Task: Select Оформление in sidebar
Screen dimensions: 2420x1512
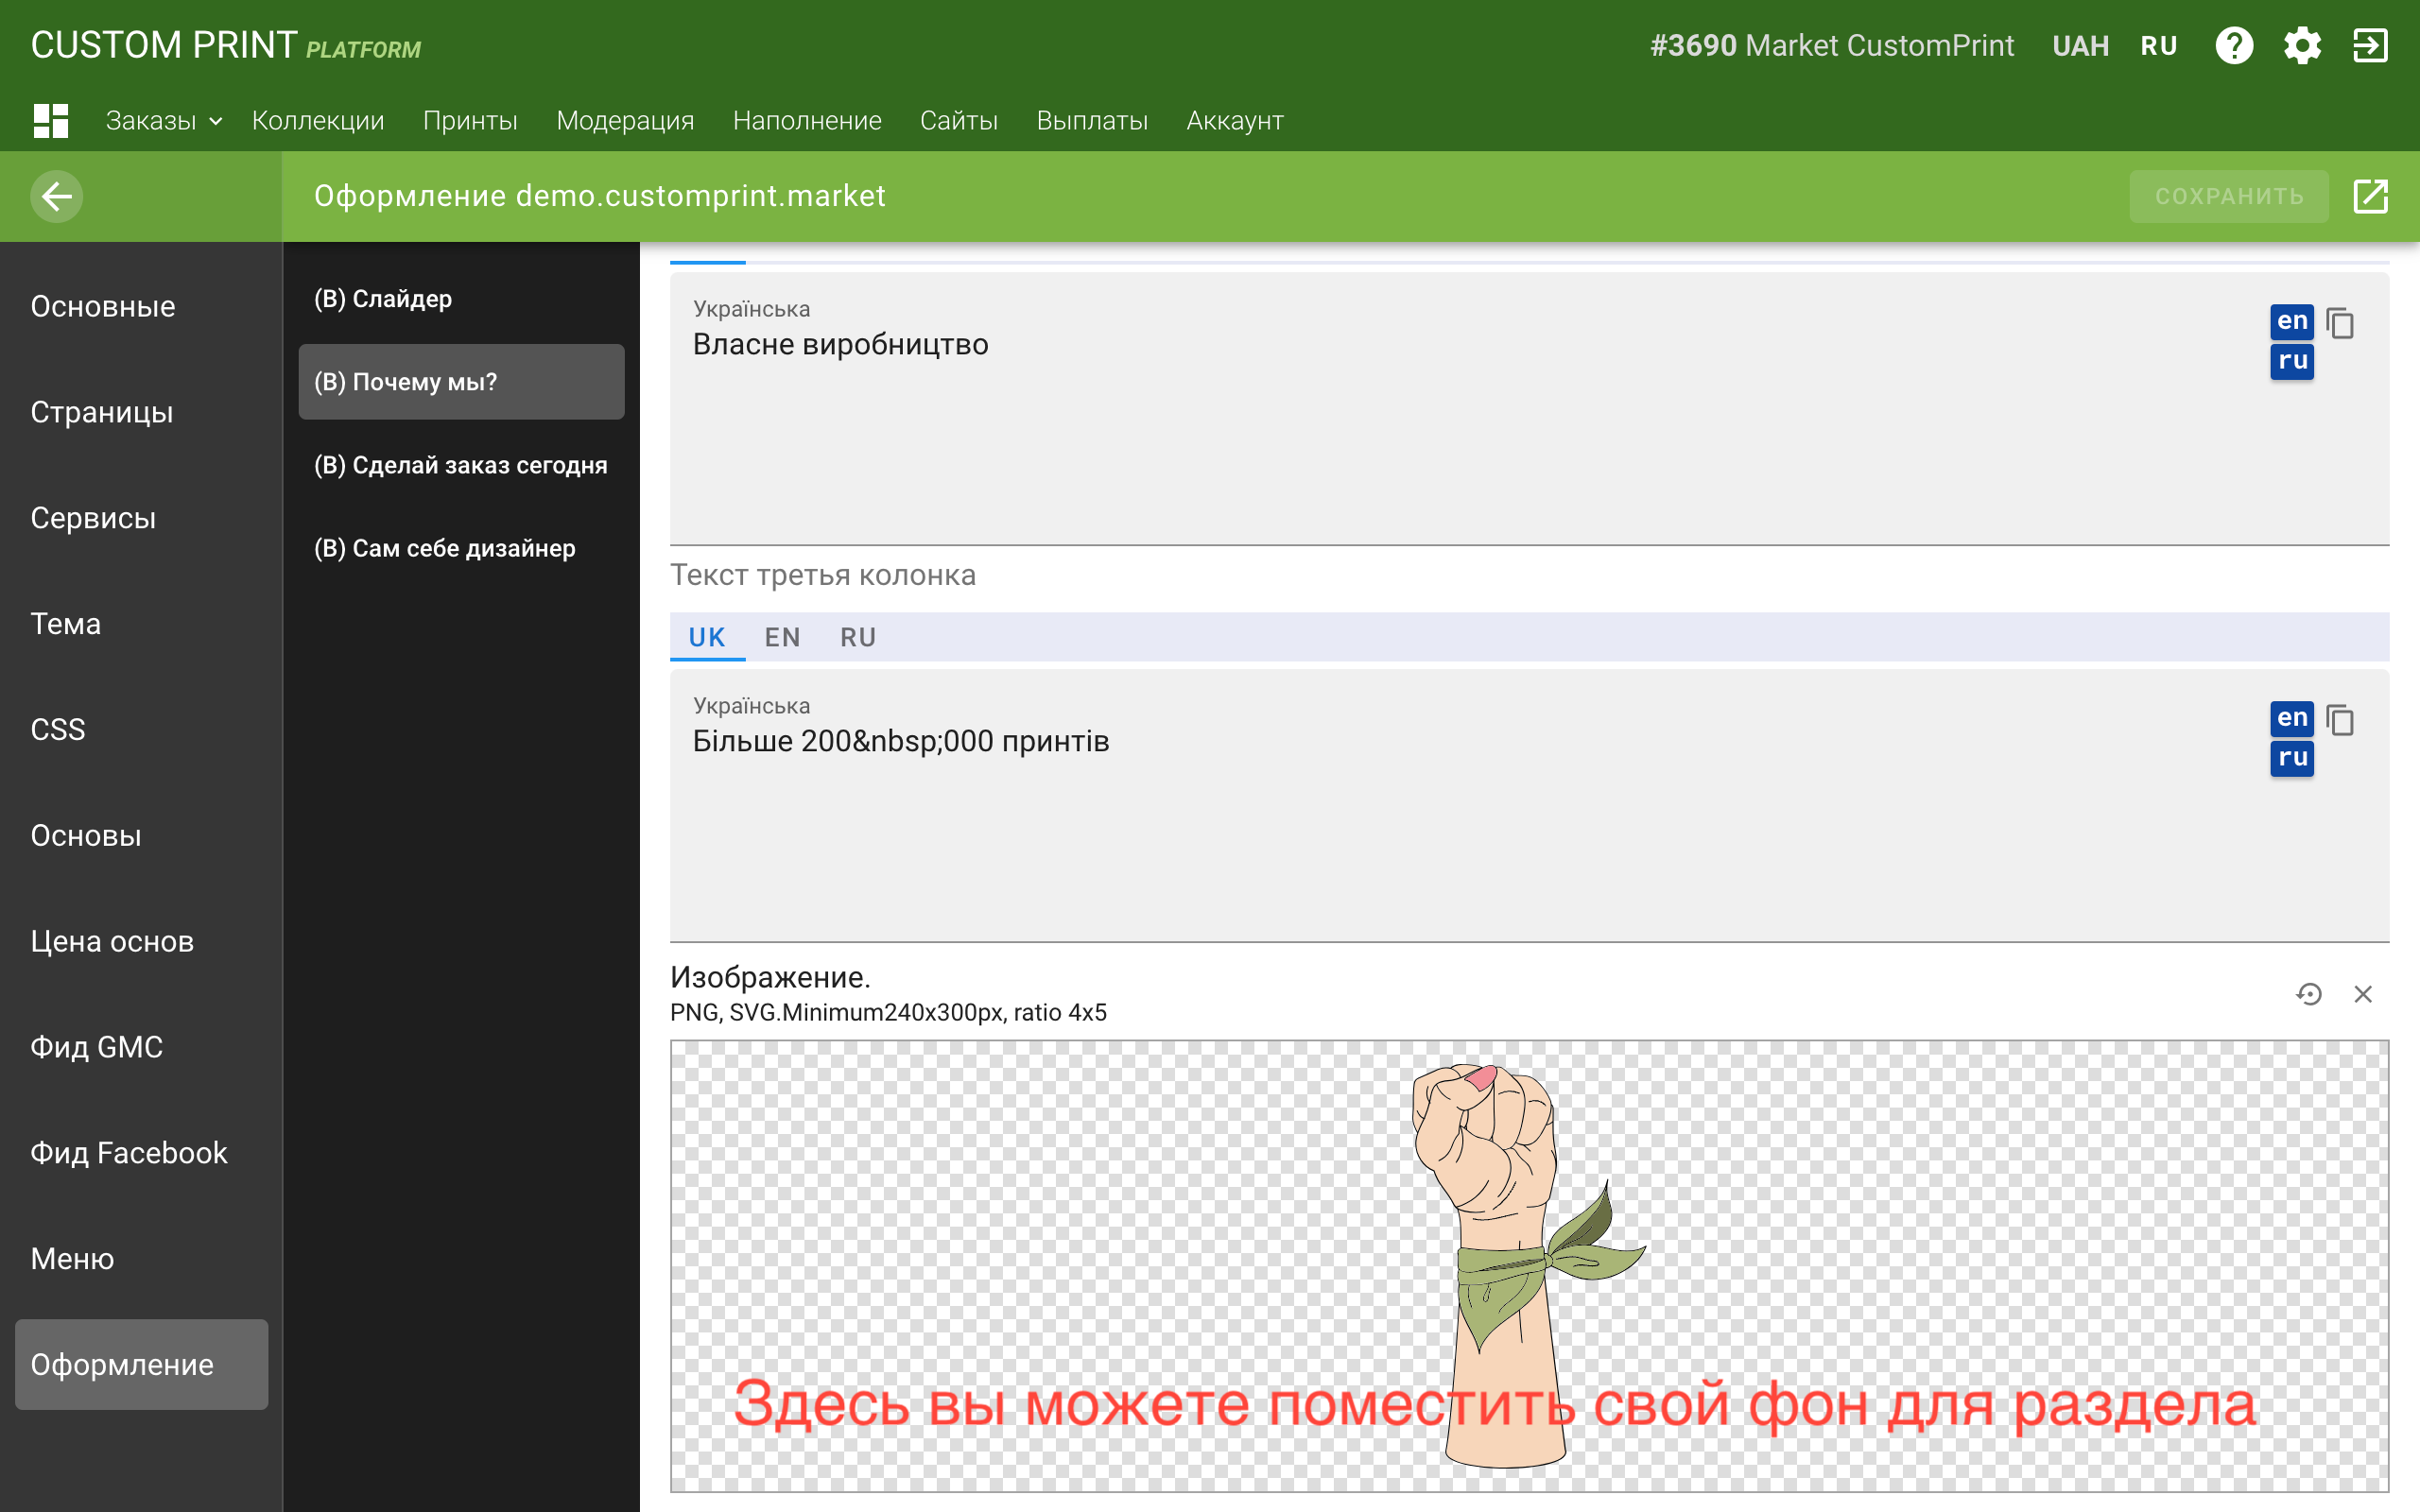Action: point(141,1364)
